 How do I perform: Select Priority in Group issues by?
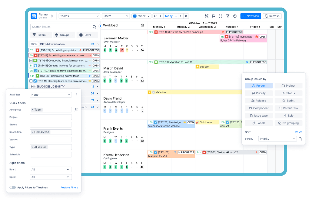259,93
